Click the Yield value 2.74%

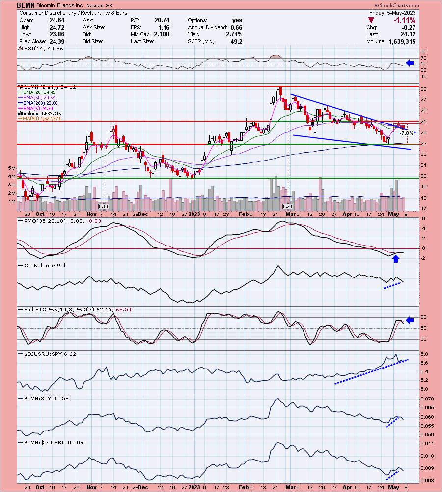pos(234,34)
